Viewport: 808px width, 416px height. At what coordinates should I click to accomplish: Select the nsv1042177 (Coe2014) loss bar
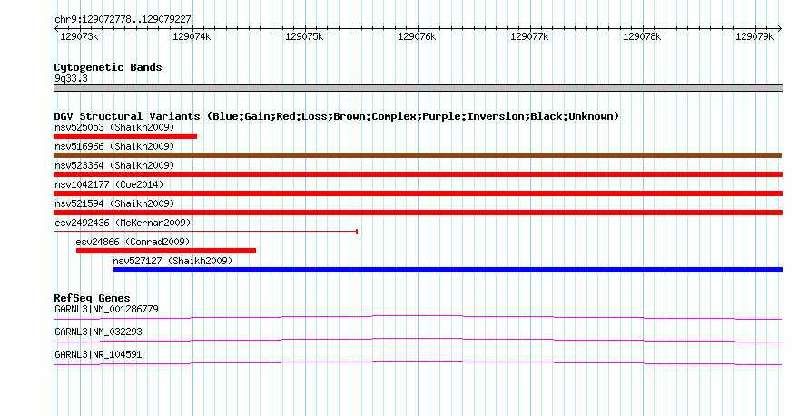pyautogui.click(x=418, y=193)
